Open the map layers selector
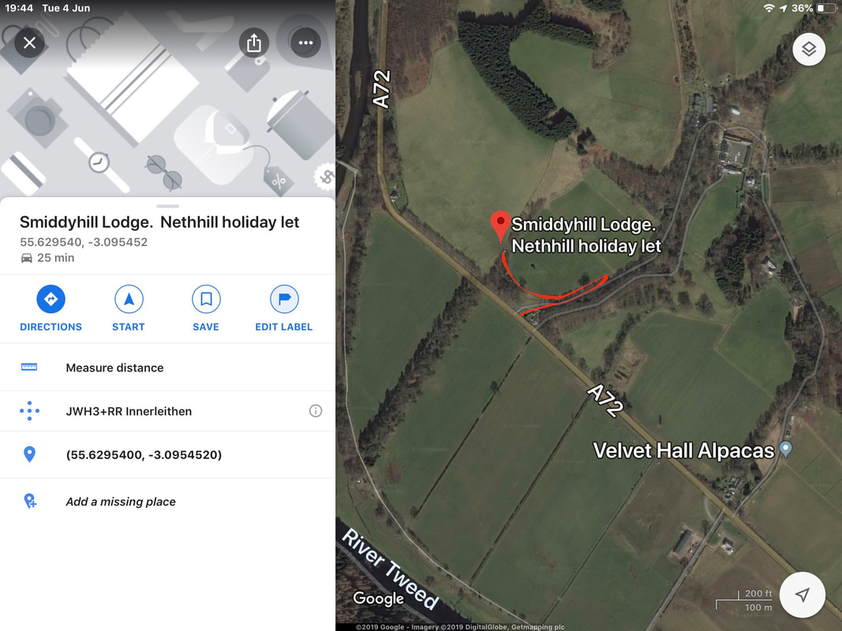Image resolution: width=842 pixels, height=631 pixels. click(809, 50)
